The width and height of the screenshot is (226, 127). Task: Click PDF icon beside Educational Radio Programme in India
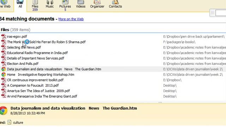pos(4,53)
